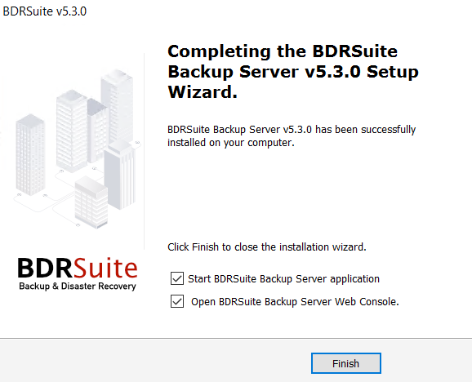Uncheck the Open BDRSuite Web Console checkbox
472x382 pixels.
177,301
